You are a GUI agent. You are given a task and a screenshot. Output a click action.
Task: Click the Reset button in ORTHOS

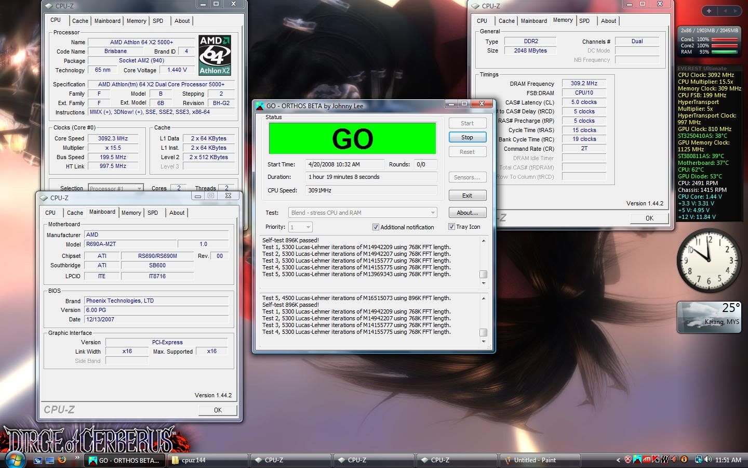coord(467,152)
